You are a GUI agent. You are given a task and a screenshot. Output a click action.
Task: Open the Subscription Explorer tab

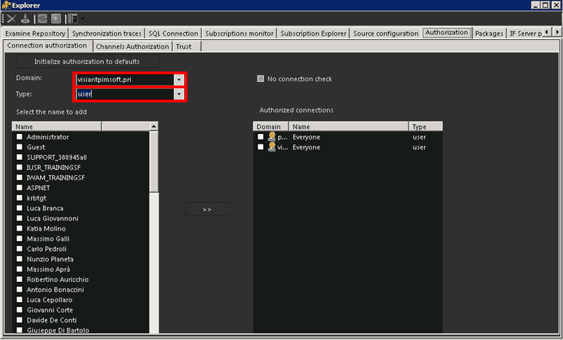313,34
